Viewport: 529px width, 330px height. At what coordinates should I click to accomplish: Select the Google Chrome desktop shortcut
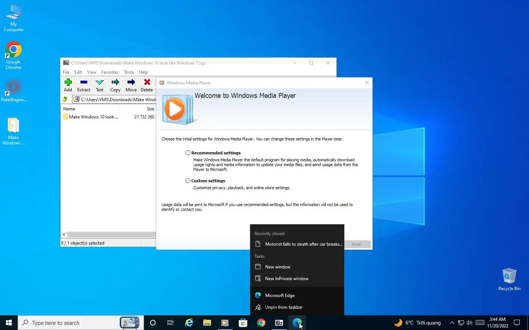[14, 56]
